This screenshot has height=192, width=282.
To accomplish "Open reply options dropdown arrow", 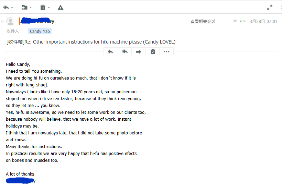I will pos(12,8).
